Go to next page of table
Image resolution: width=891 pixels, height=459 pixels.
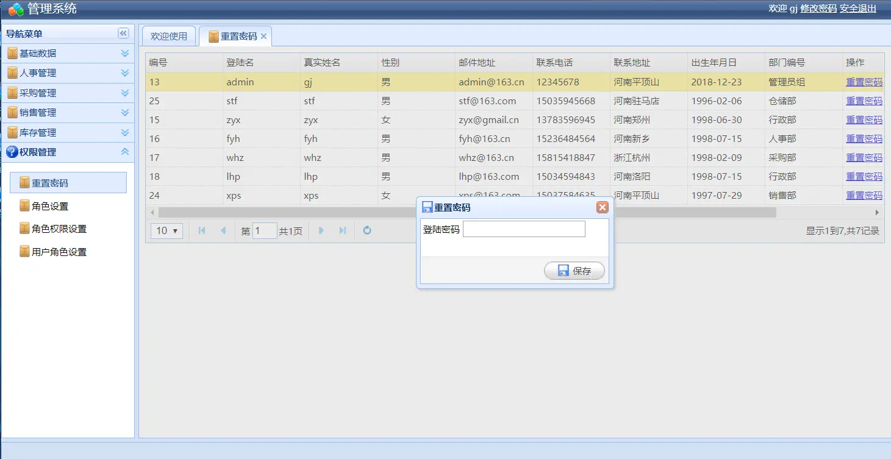[321, 230]
